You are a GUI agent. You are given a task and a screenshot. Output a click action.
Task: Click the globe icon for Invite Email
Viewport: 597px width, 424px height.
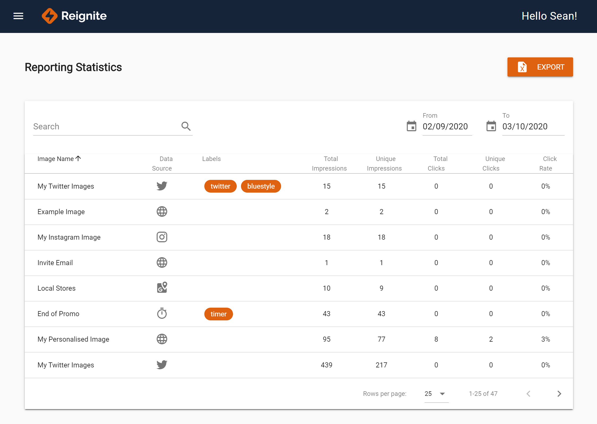(162, 262)
